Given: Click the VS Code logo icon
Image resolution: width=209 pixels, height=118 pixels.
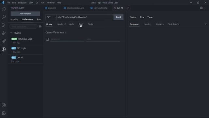Looking at the screenshot, I should tap(3, 3).
